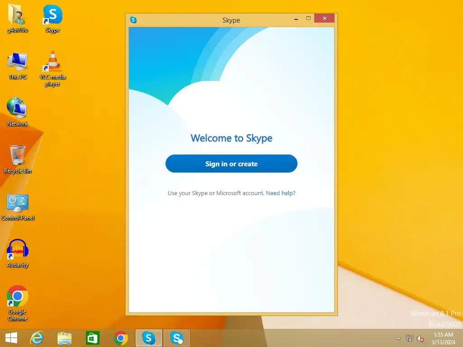Show hidden system tray icons
The width and height of the screenshot is (463, 347).
[x=399, y=338]
